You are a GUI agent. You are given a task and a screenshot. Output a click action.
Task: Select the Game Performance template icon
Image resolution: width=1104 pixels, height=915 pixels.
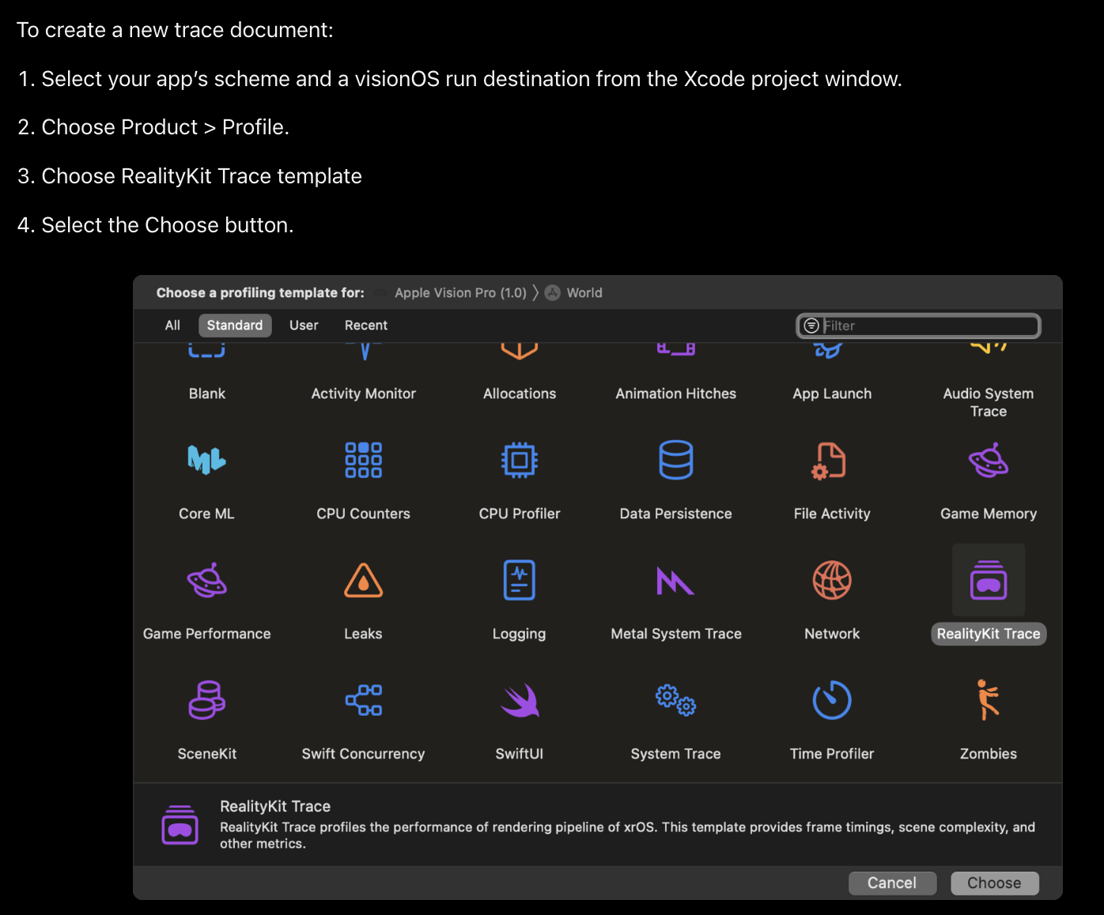[206, 580]
